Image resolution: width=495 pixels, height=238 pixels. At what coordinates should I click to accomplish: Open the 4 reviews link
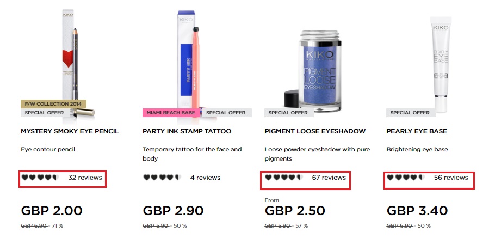point(205,178)
